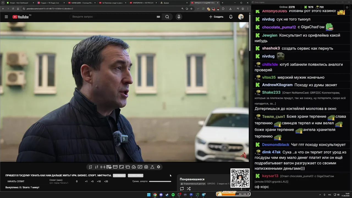Bookmark page with the star icon
Screen dimensions: 352x198
coord(191,9)
